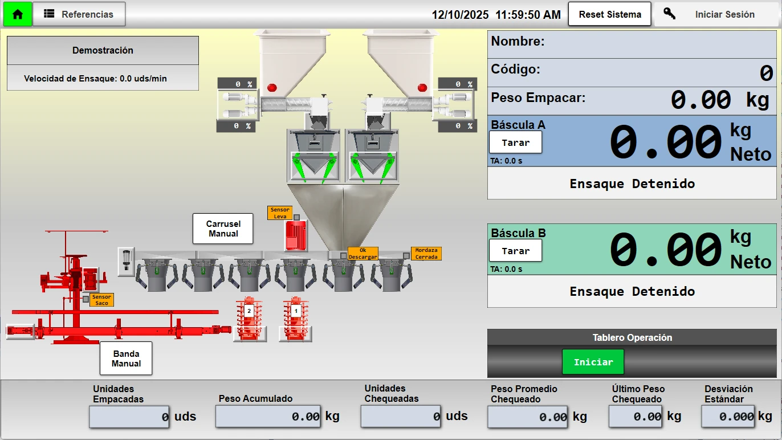This screenshot has width=782, height=440.
Task: Toggle the Carrusel Manual mode
Action: click(223, 229)
